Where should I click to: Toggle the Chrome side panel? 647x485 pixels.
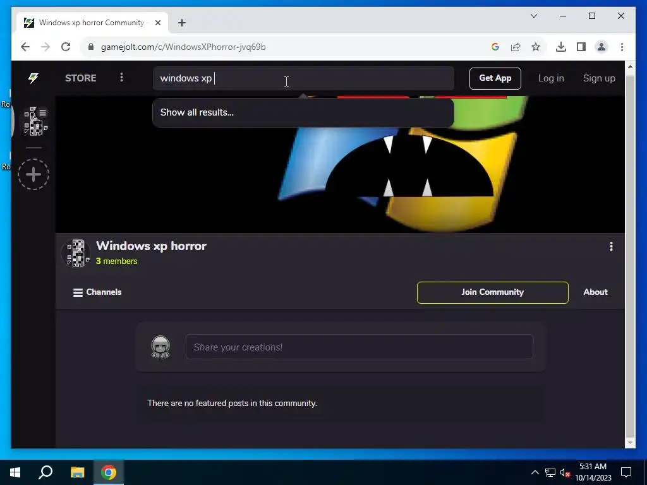tap(581, 47)
